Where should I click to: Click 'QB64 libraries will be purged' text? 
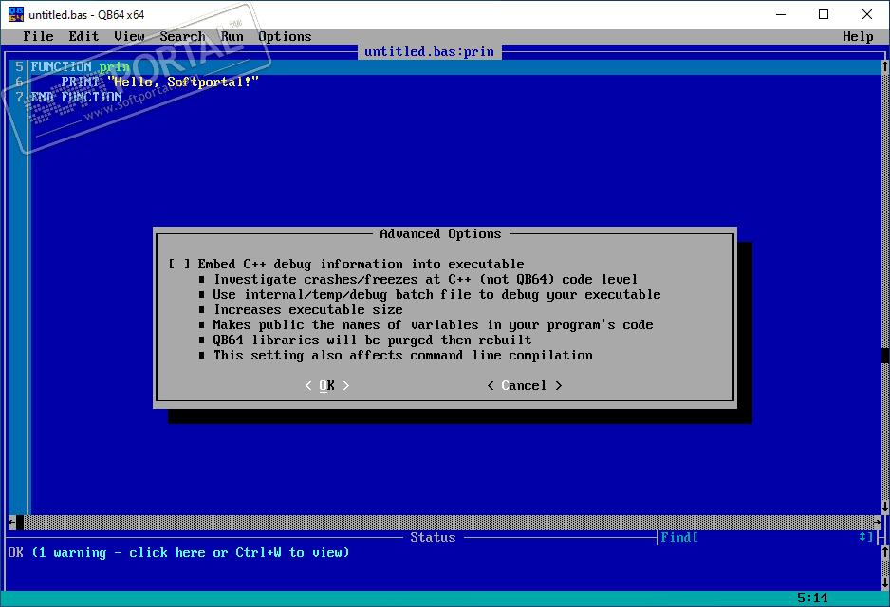point(372,340)
